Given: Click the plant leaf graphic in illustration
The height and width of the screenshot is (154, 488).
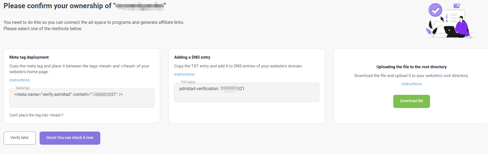Looking at the screenshot, I should pyautogui.click(x=431, y=29).
